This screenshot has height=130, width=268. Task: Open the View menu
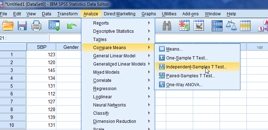(x=31, y=14)
